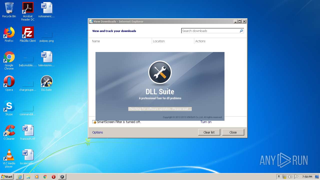Click the DLL Suite wrench logo
320x180 pixels.
click(160, 72)
